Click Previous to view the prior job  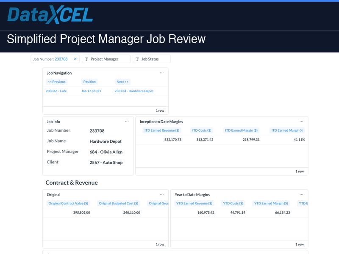(57, 81)
